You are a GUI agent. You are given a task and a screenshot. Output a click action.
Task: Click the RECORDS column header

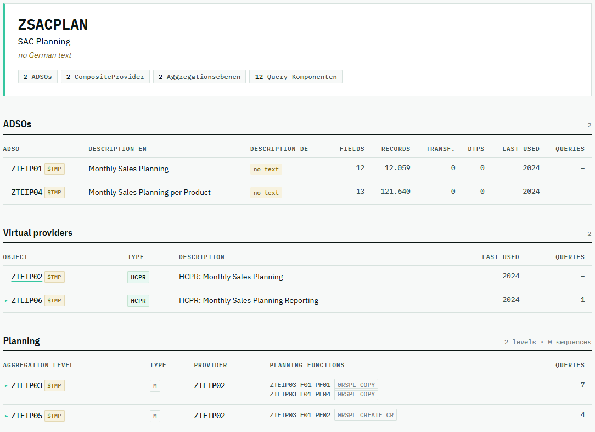pyautogui.click(x=396, y=149)
